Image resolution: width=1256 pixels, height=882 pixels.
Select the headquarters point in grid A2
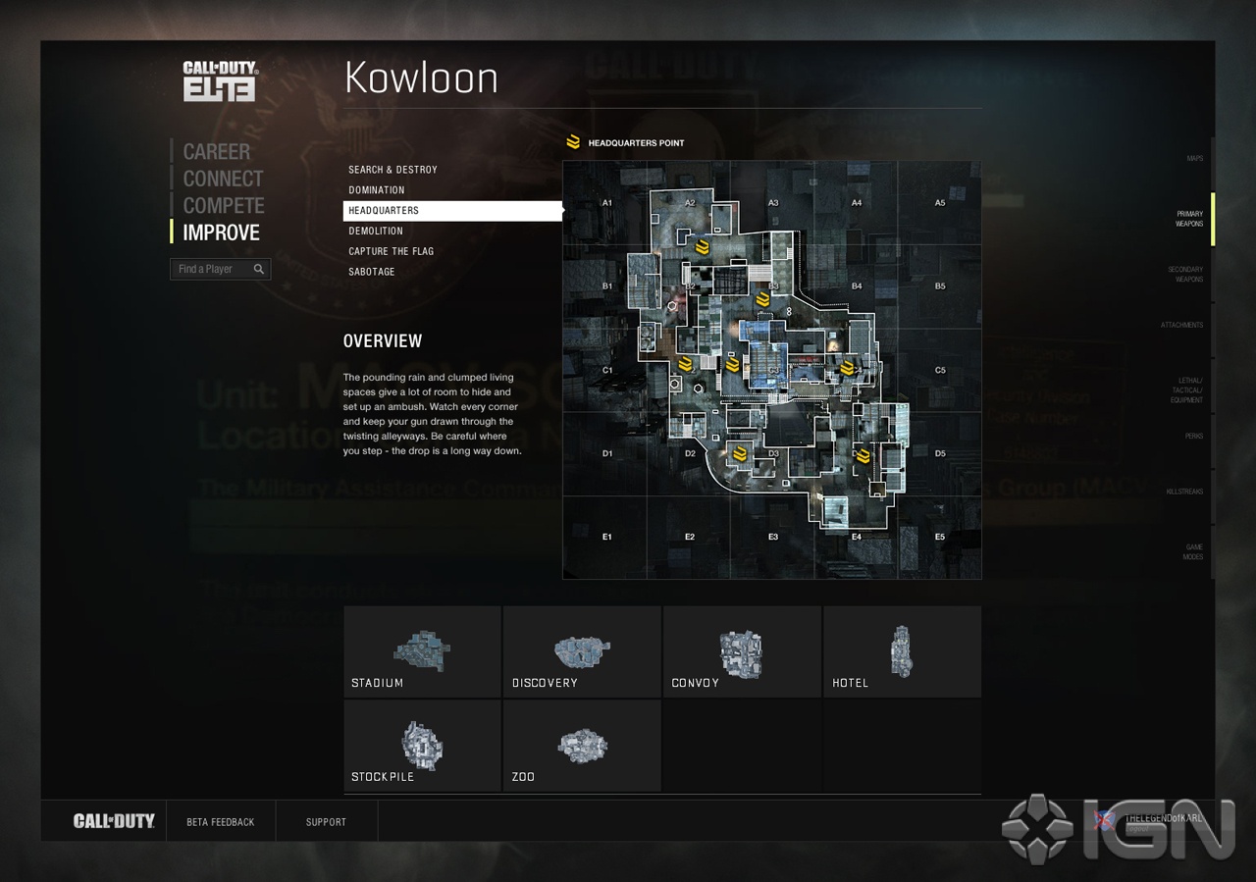[x=701, y=245]
